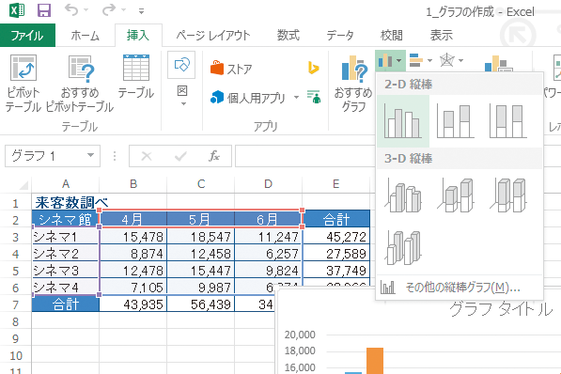Image resolution: width=561 pixels, height=374 pixels.
Task: Pick the 3-D 100% stacked column chart
Action: coord(508,195)
